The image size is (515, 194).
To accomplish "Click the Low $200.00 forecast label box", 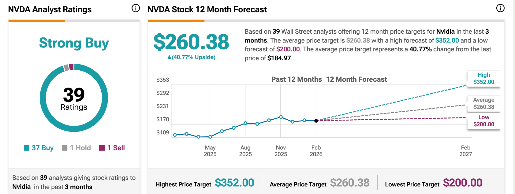I will coord(484,121).
